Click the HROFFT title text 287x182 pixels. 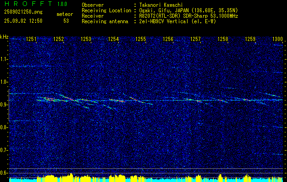28,4
